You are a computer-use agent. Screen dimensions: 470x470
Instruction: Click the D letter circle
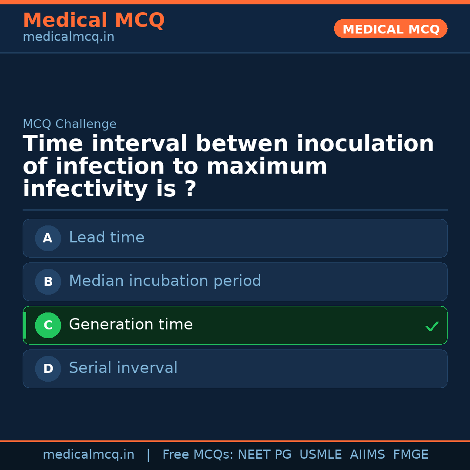[x=48, y=369]
